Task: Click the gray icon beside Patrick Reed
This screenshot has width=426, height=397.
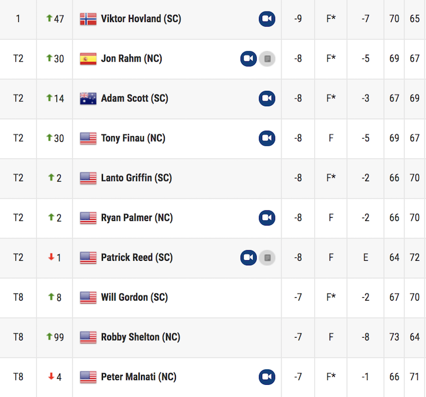Action: [267, 258]
